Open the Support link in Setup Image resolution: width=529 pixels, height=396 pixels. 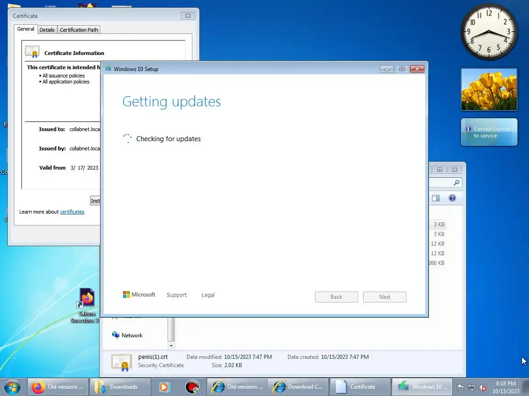pos(176,295)
